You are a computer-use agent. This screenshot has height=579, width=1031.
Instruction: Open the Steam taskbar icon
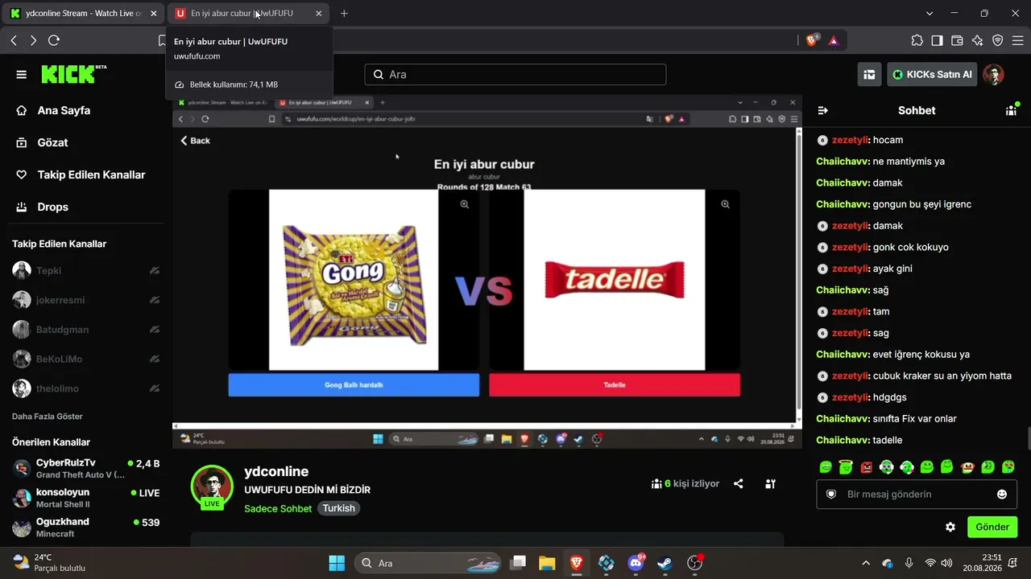(665, 563)
